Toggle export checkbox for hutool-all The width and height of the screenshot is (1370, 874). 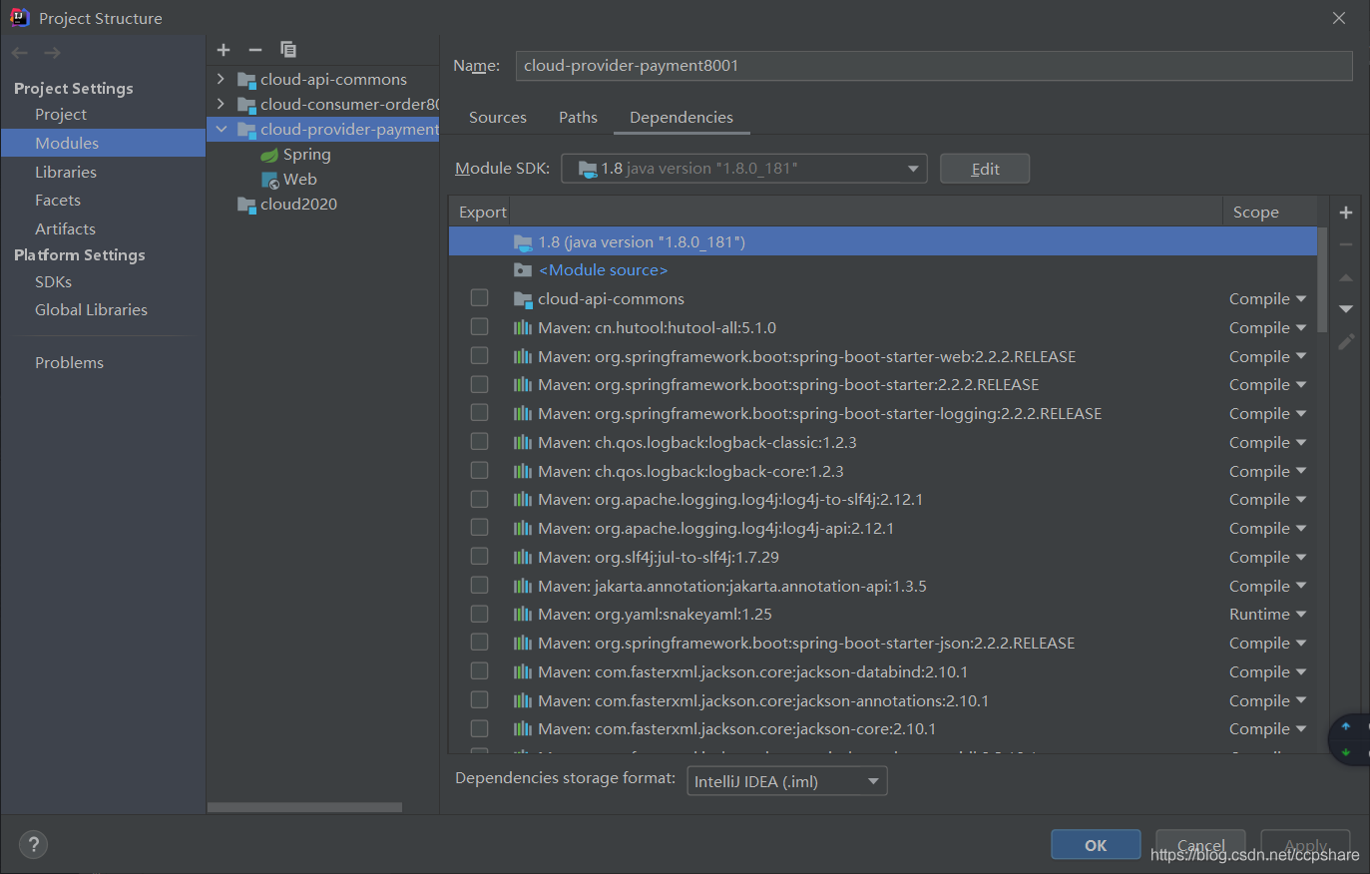click(x=480, y=327)
